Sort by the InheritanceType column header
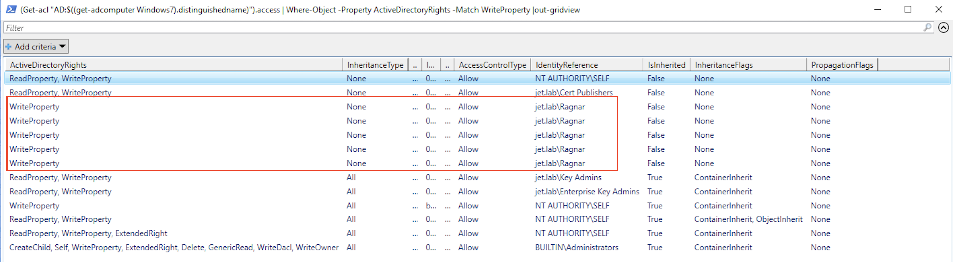953x262 pixels. click(x=375, y=65)
